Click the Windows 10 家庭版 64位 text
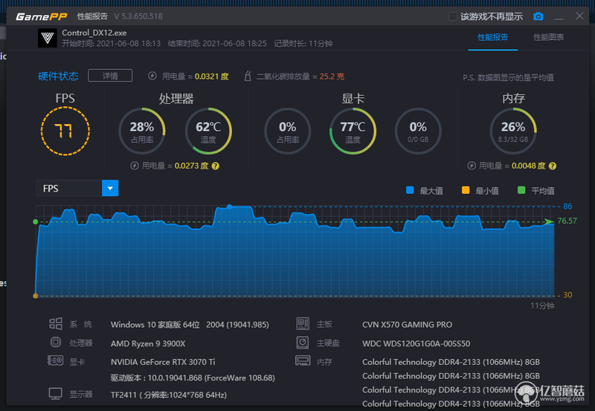Screen dimensions: 595x411 pyautogui.click(x=155, y=325)
